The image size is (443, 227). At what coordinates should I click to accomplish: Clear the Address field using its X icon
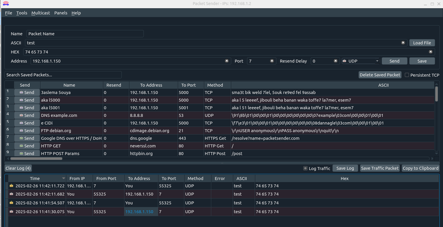(226, 61)
